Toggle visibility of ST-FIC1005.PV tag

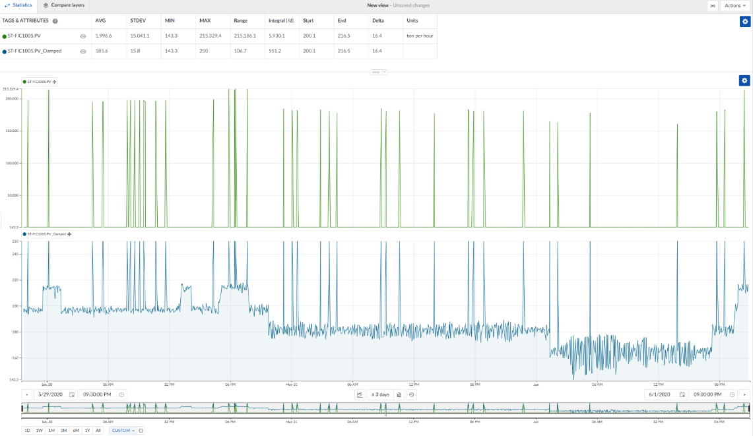click(83, 36)
